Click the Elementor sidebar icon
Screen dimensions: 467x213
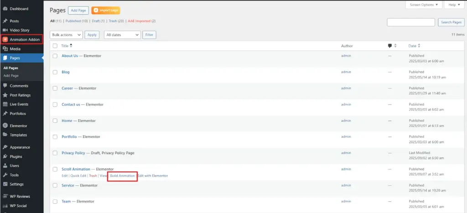[5, 126]
